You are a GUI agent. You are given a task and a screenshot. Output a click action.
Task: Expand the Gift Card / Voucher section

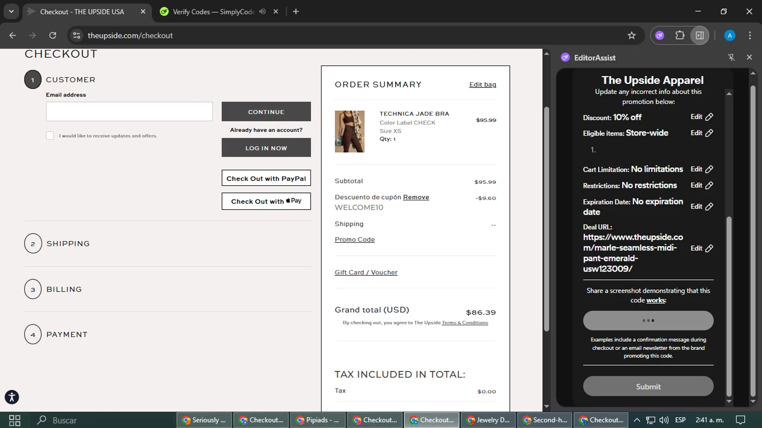click(366, 273)
